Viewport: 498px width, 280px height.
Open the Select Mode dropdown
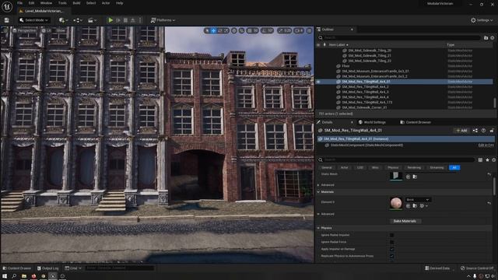tap(33, 20)
